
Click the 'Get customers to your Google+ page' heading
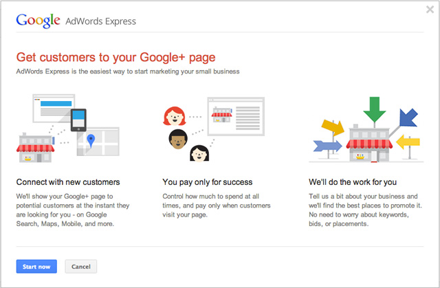click(x=115, y=57)
